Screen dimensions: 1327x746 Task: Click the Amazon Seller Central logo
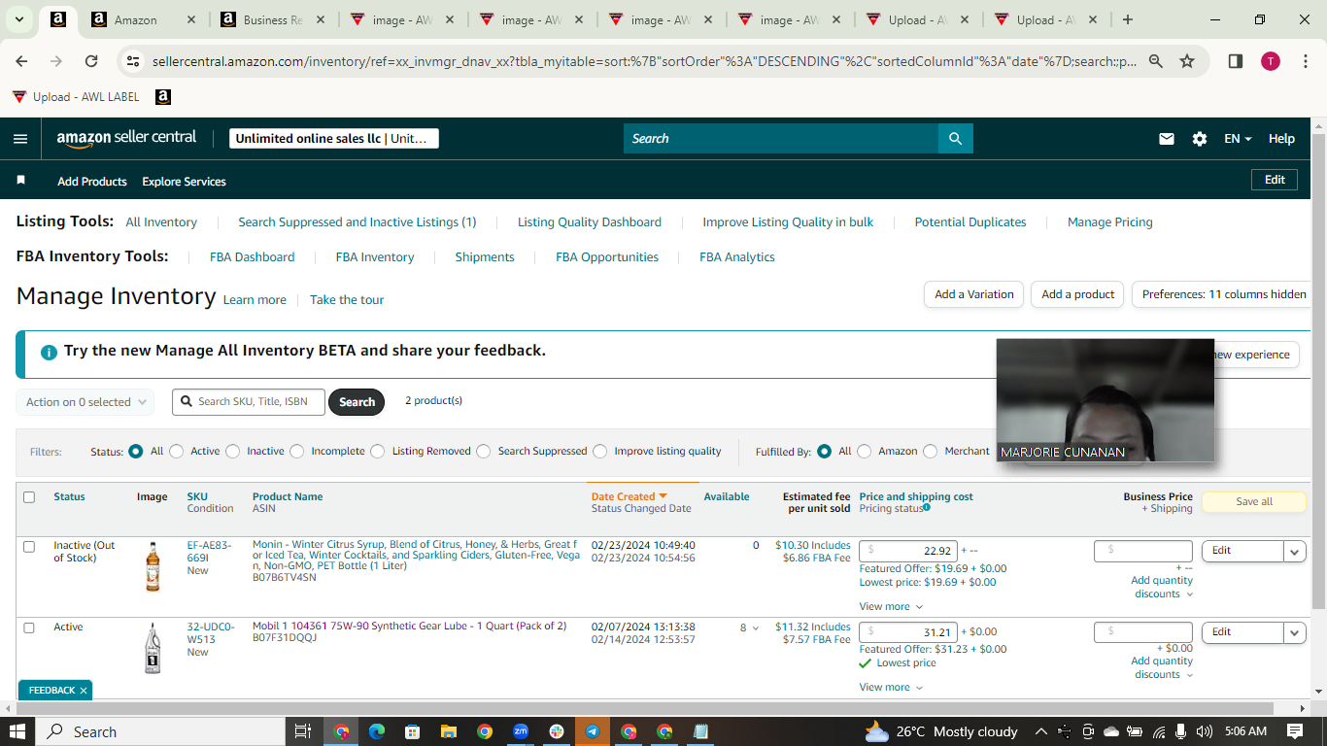point(126,138)
